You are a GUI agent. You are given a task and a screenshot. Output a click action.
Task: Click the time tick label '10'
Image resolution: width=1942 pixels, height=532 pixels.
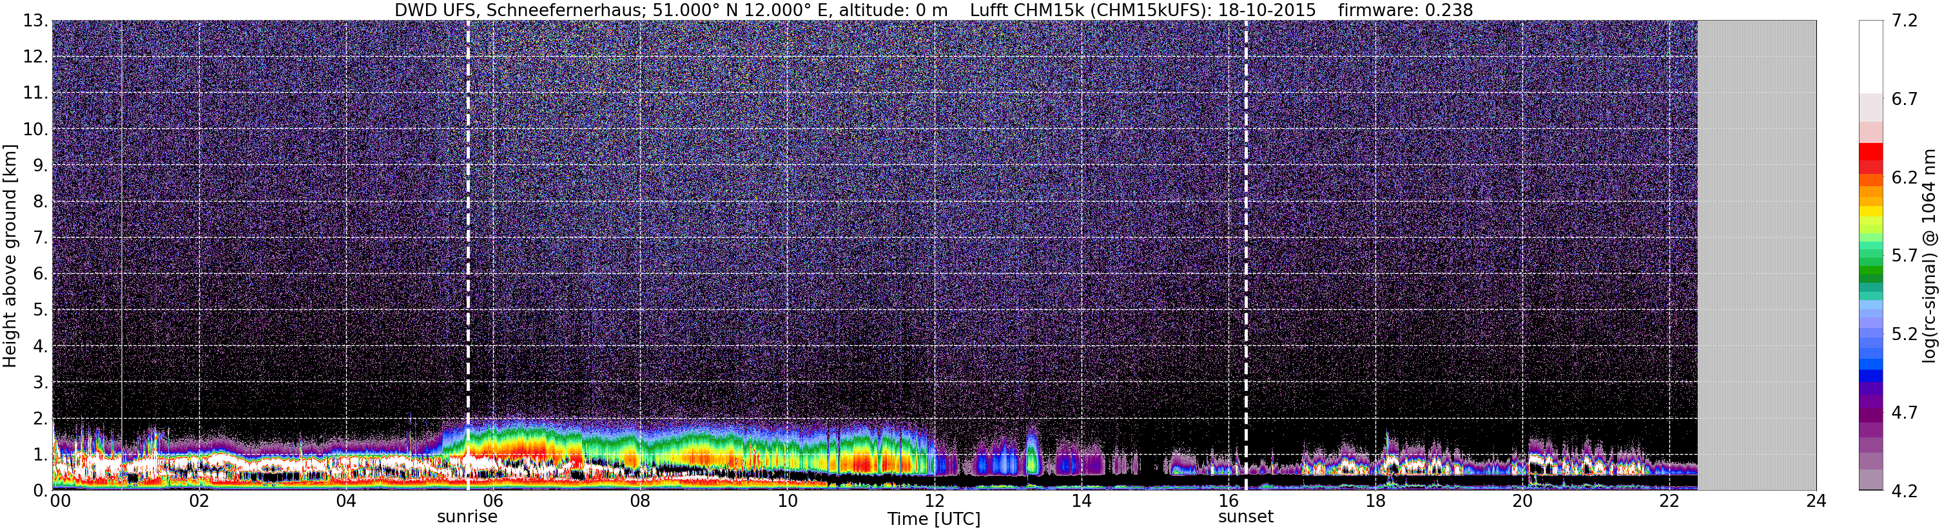[x=787, y=502]
